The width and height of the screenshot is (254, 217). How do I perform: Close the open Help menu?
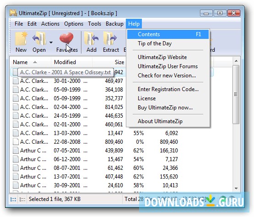point(134,24)
